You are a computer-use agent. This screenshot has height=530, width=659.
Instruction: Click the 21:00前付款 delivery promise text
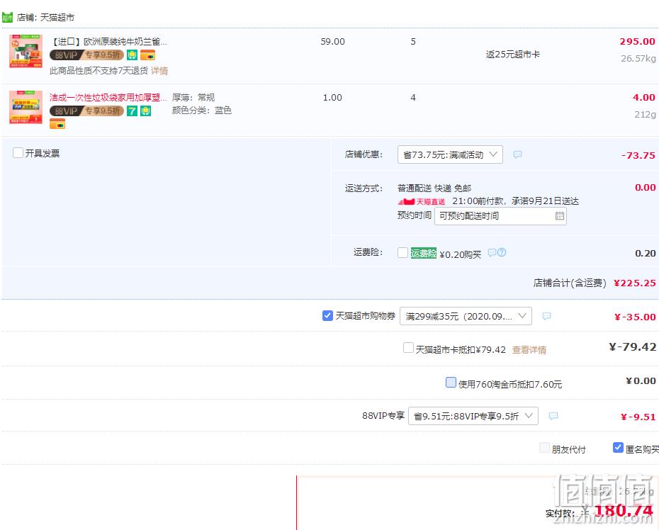click(x=515, y=201)
